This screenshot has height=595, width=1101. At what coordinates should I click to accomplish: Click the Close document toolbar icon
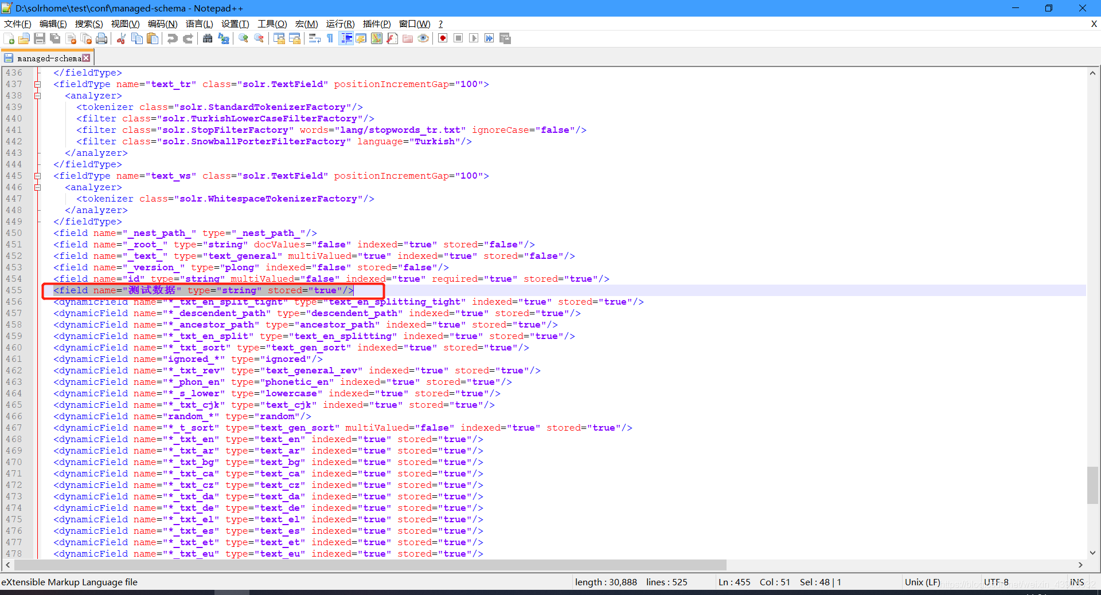71,38
